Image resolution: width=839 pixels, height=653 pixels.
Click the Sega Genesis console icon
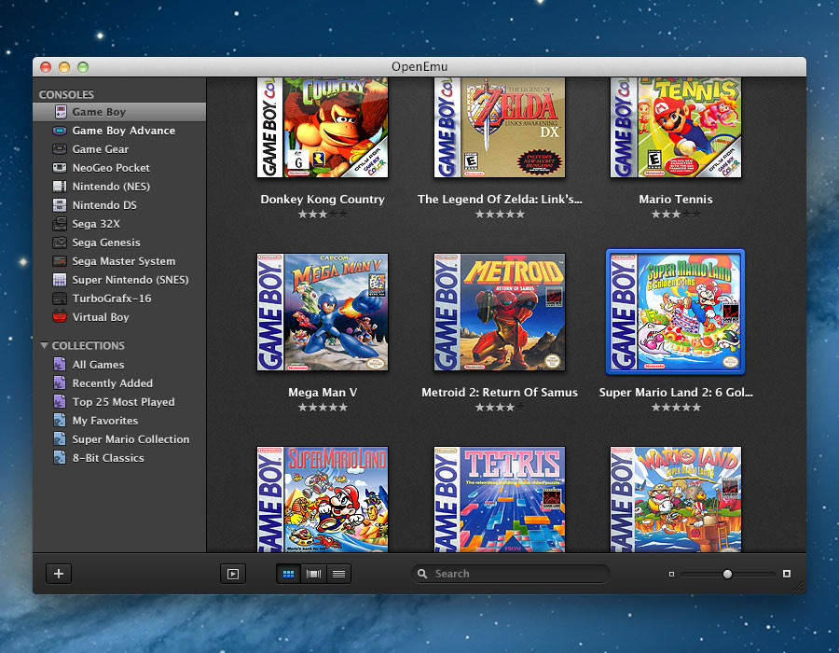(60, 243)
